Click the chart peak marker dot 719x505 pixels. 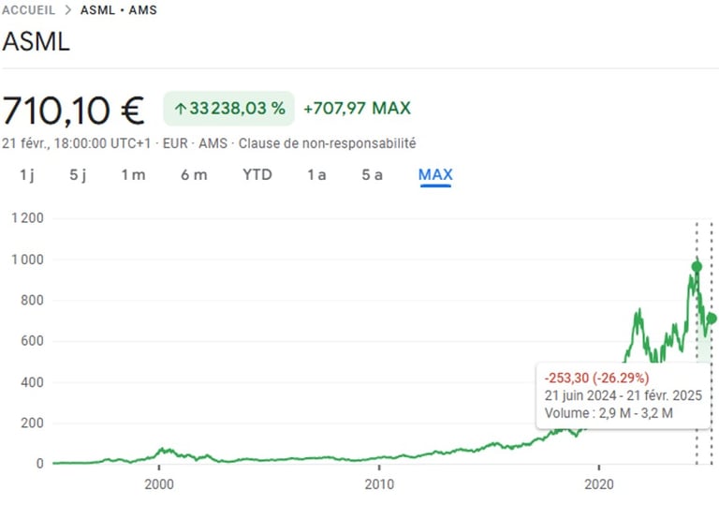click(697, 267)
